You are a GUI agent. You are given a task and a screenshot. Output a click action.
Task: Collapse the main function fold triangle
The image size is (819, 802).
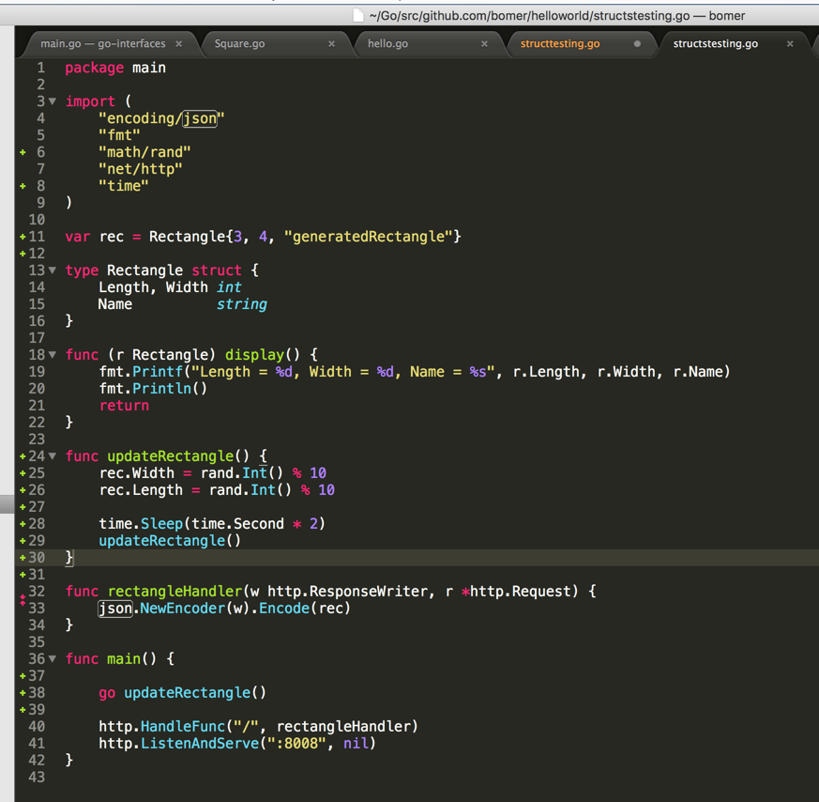pos(52,659)
